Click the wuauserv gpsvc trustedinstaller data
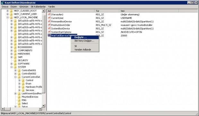 [x=136, y=25]
